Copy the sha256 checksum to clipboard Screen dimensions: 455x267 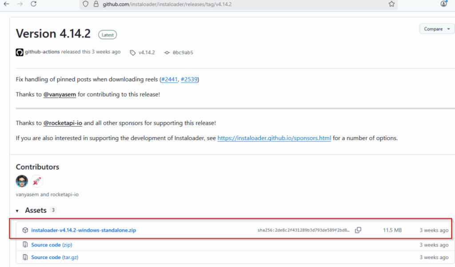358,230
